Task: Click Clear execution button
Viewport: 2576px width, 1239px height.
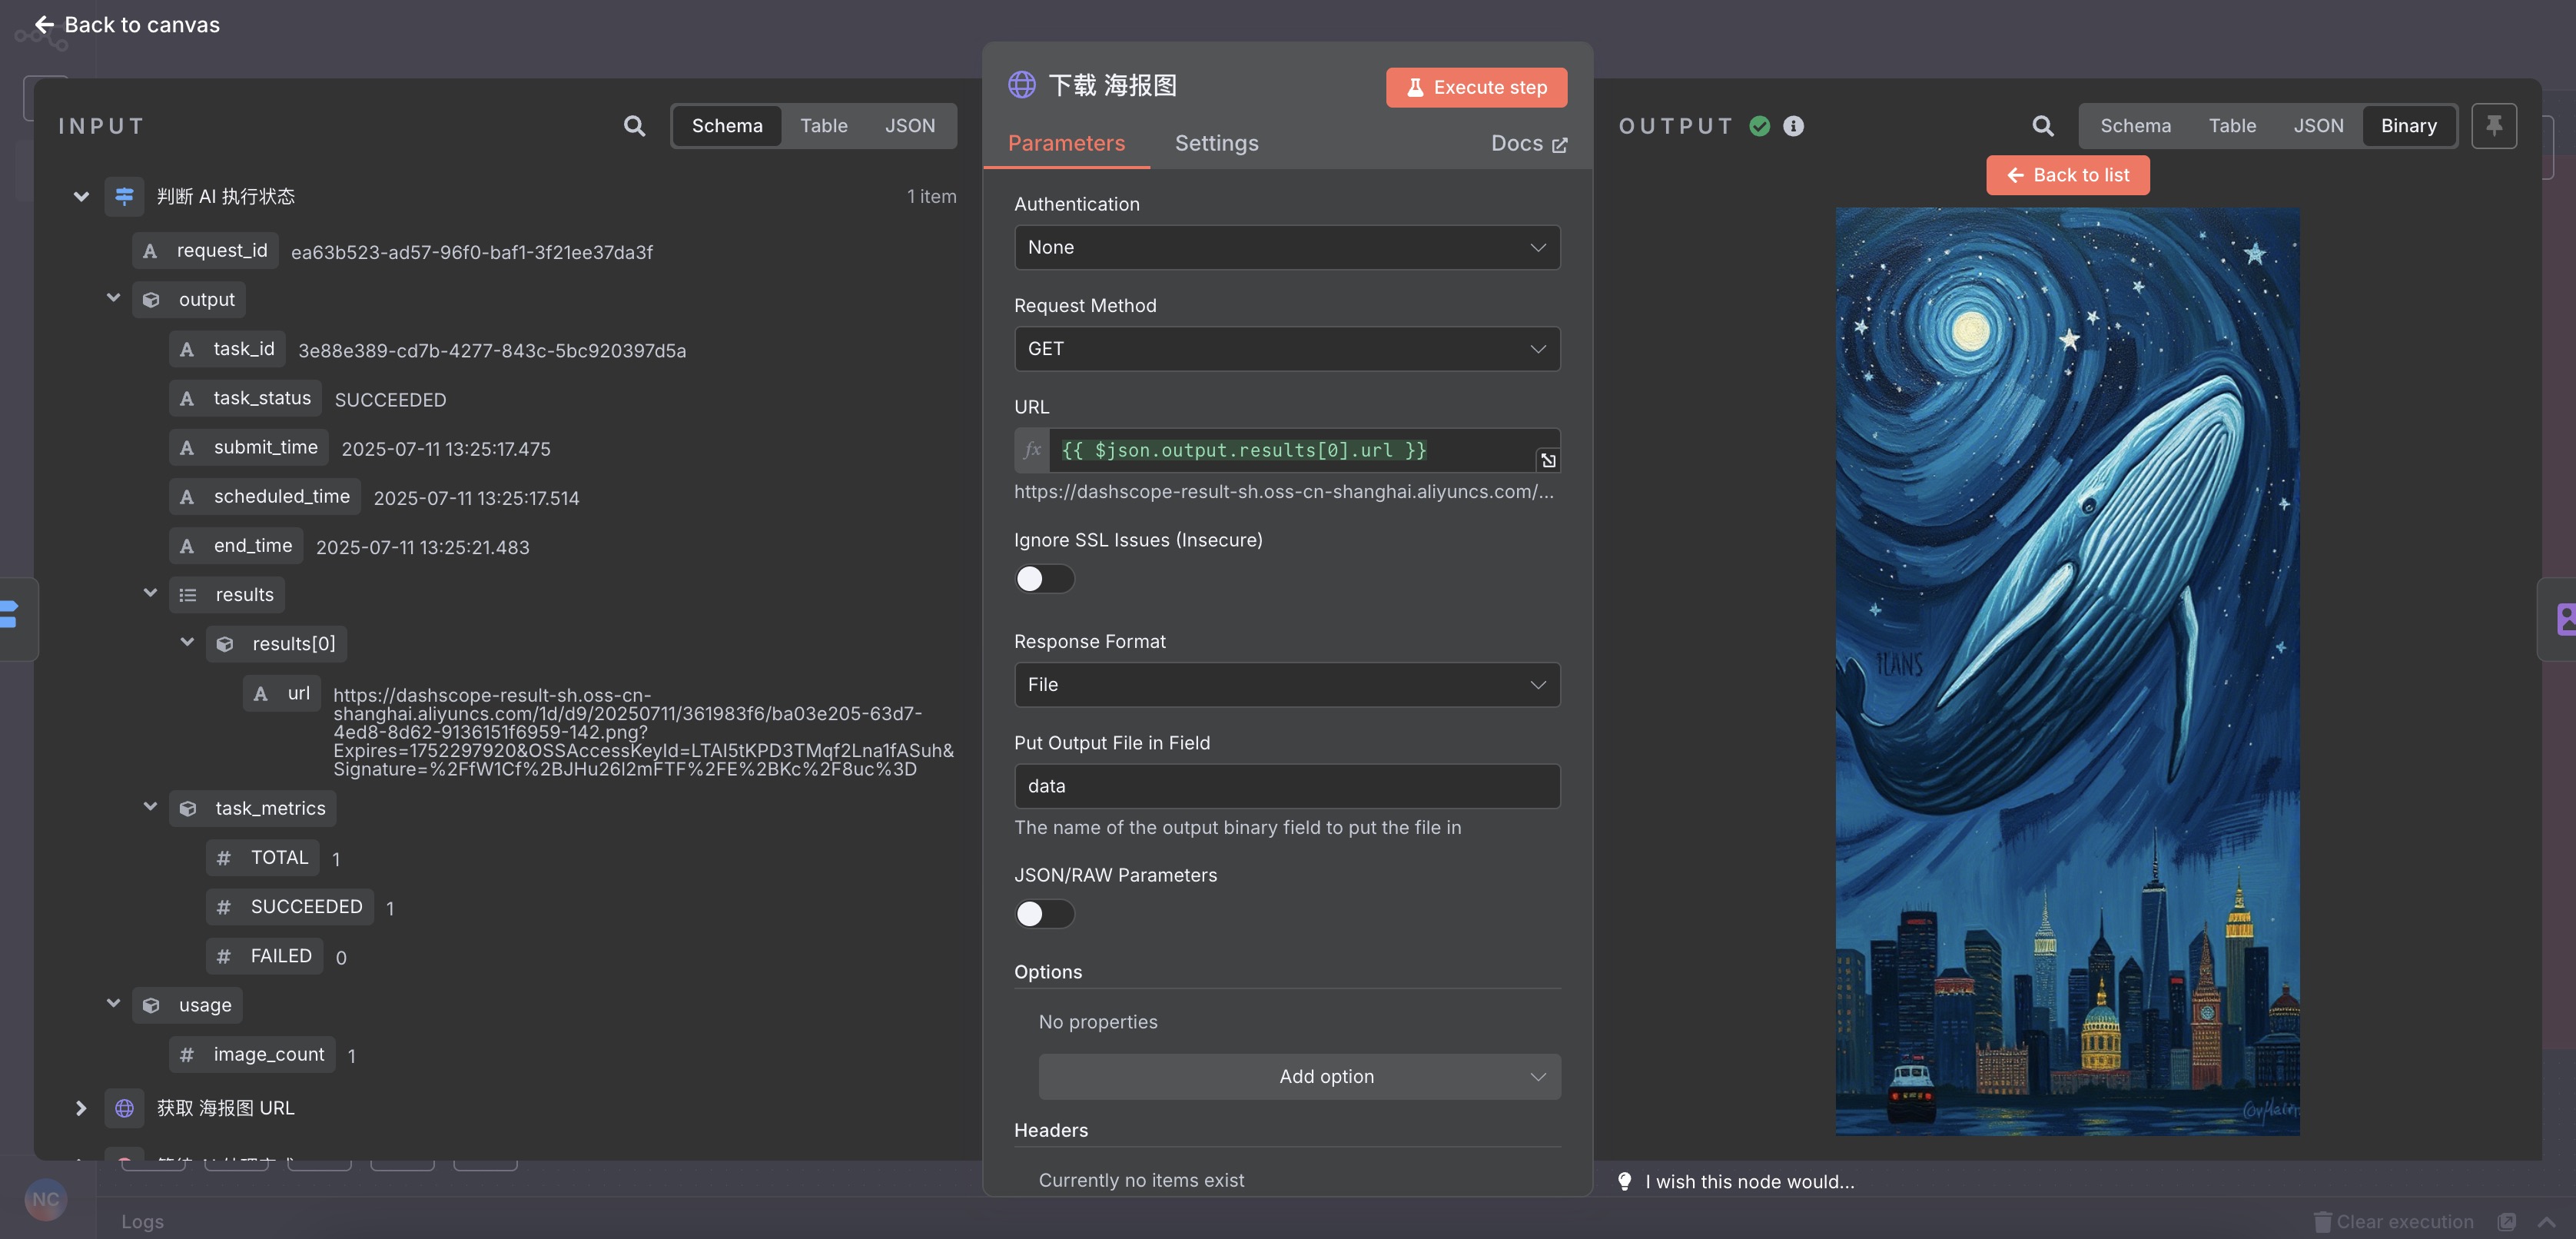Action: pyautogui.click(x=2393, y=1222)
